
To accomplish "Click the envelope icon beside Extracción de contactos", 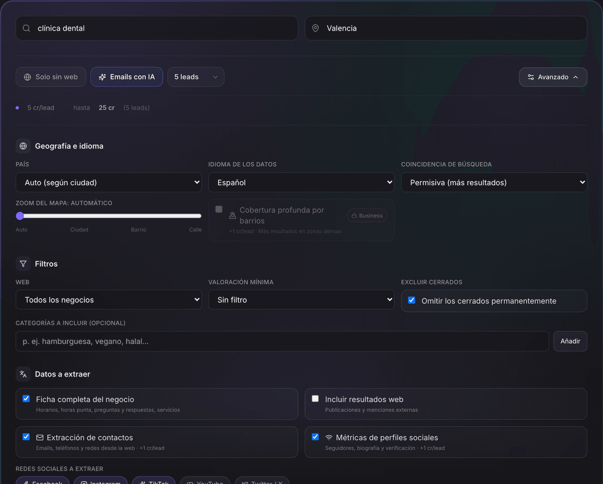I will 40,437.
